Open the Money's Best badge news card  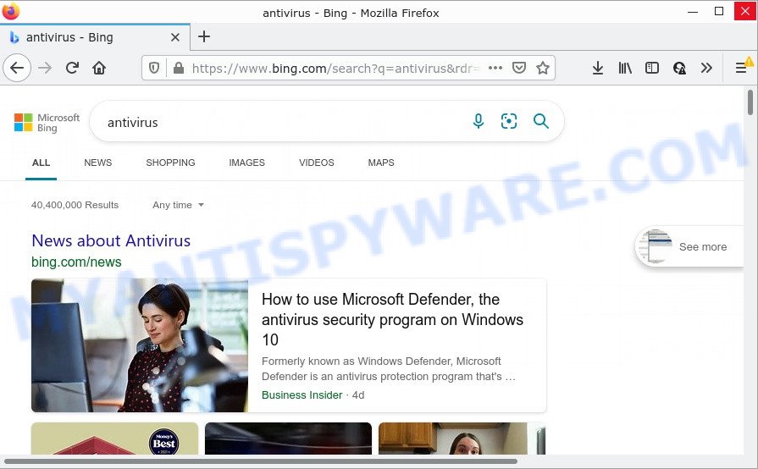[114, 439]
